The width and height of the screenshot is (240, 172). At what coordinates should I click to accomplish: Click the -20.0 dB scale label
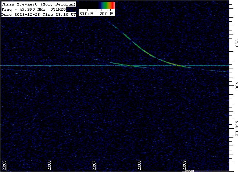(106, 14)
